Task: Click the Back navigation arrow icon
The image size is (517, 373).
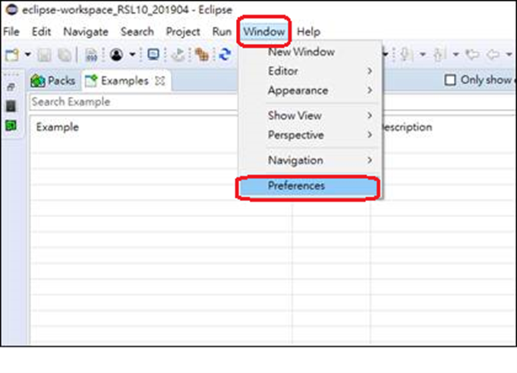Action: (x=492, y=54)
